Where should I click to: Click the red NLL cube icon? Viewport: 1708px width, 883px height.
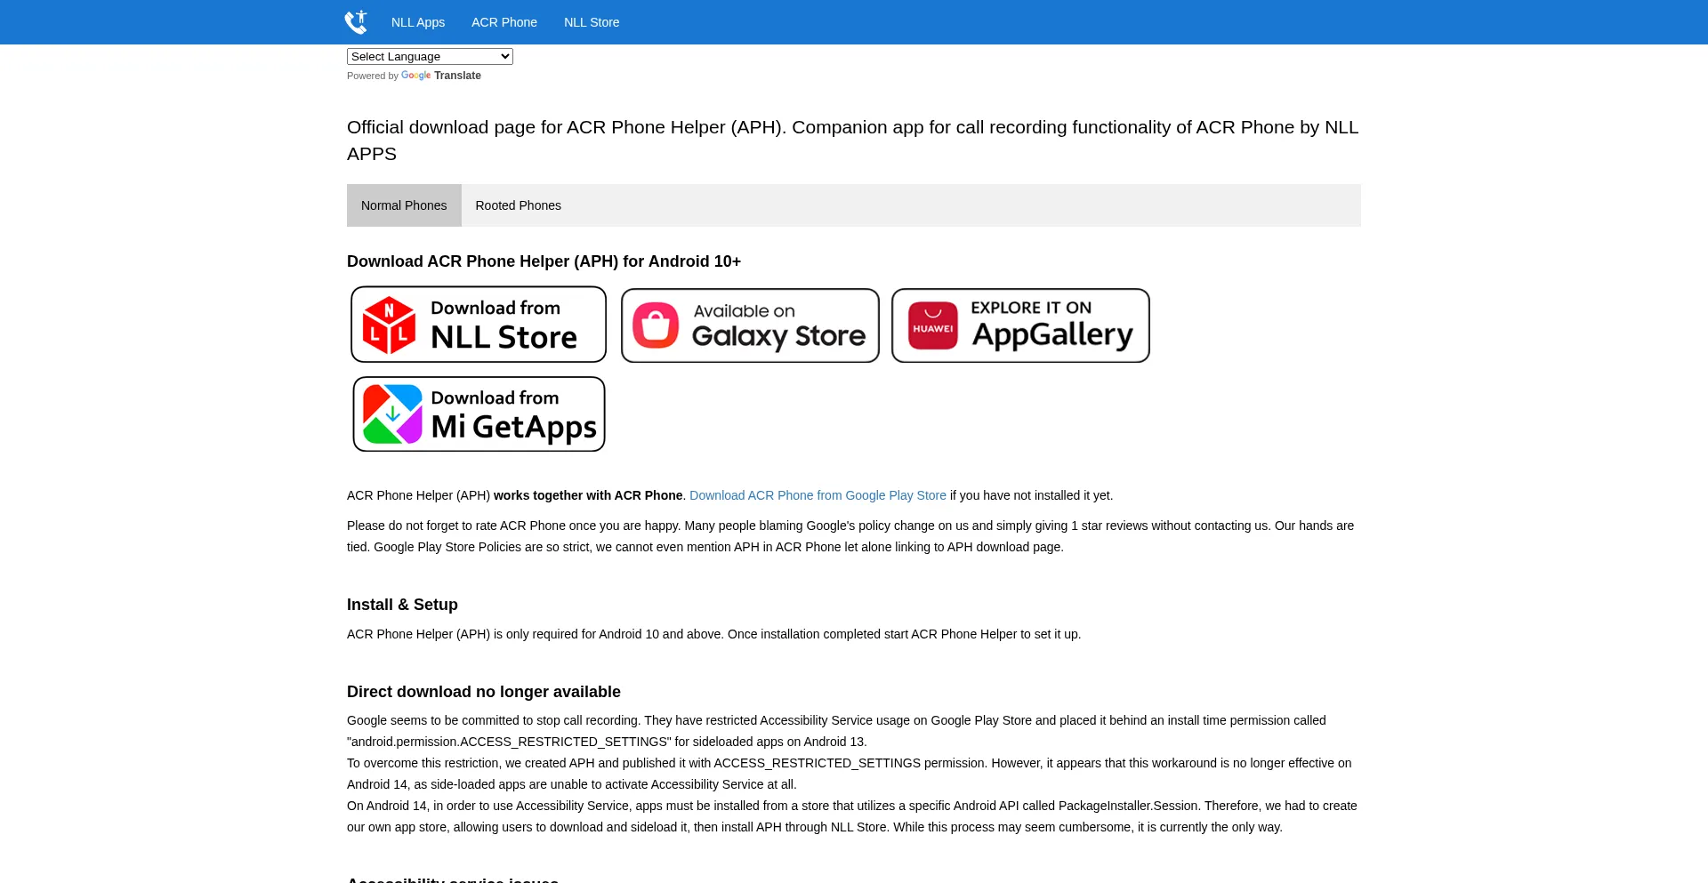click(389, 325)
